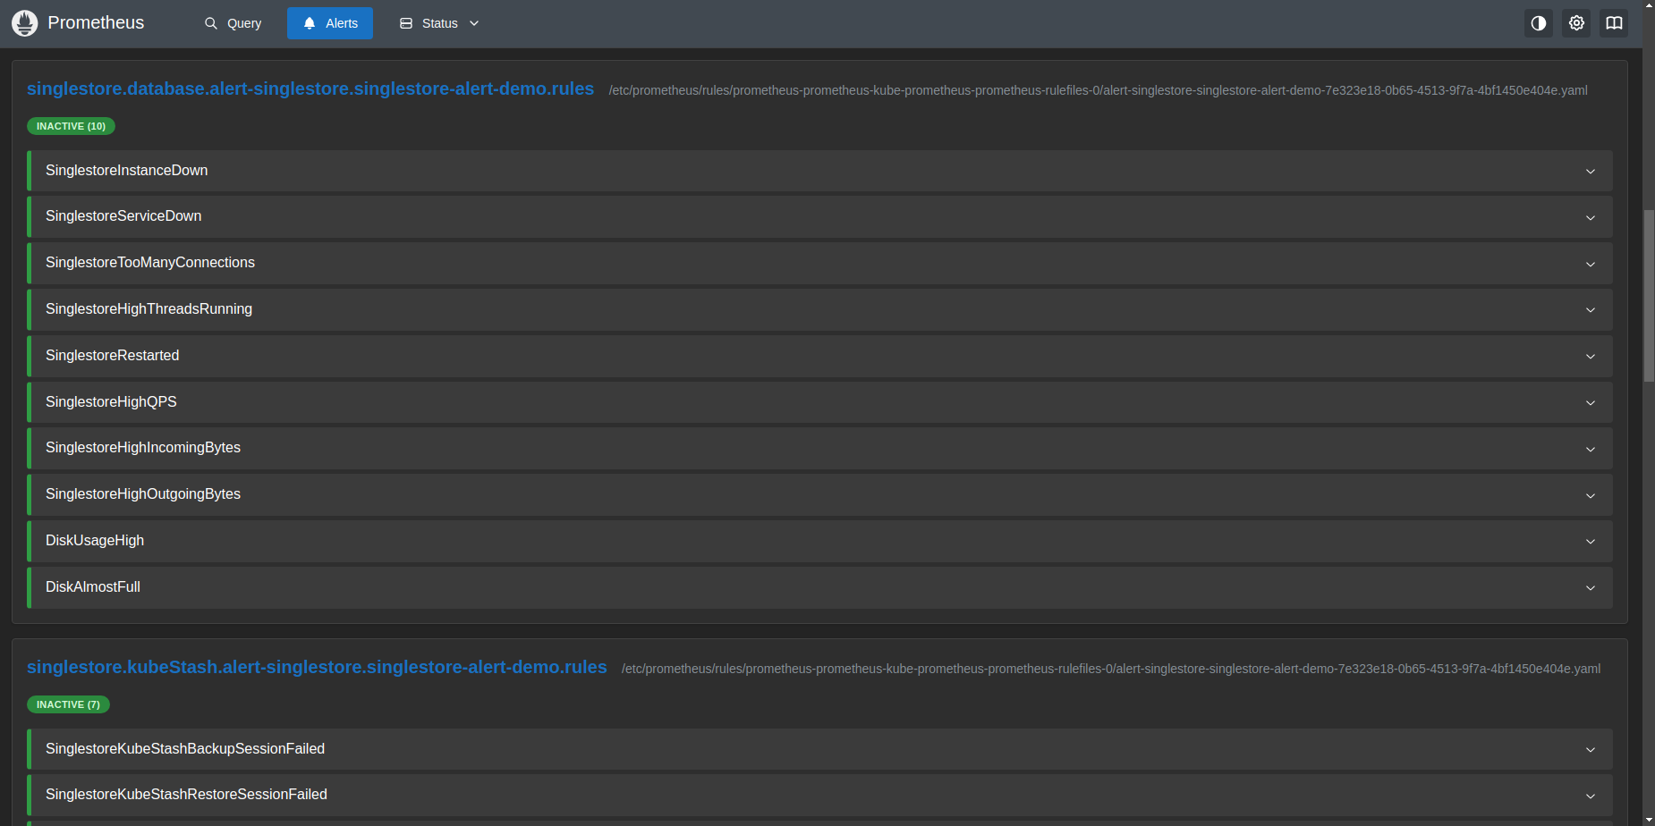Select SinglestoreRestarted rule name
1655x826 pixels.
(112, 355)
